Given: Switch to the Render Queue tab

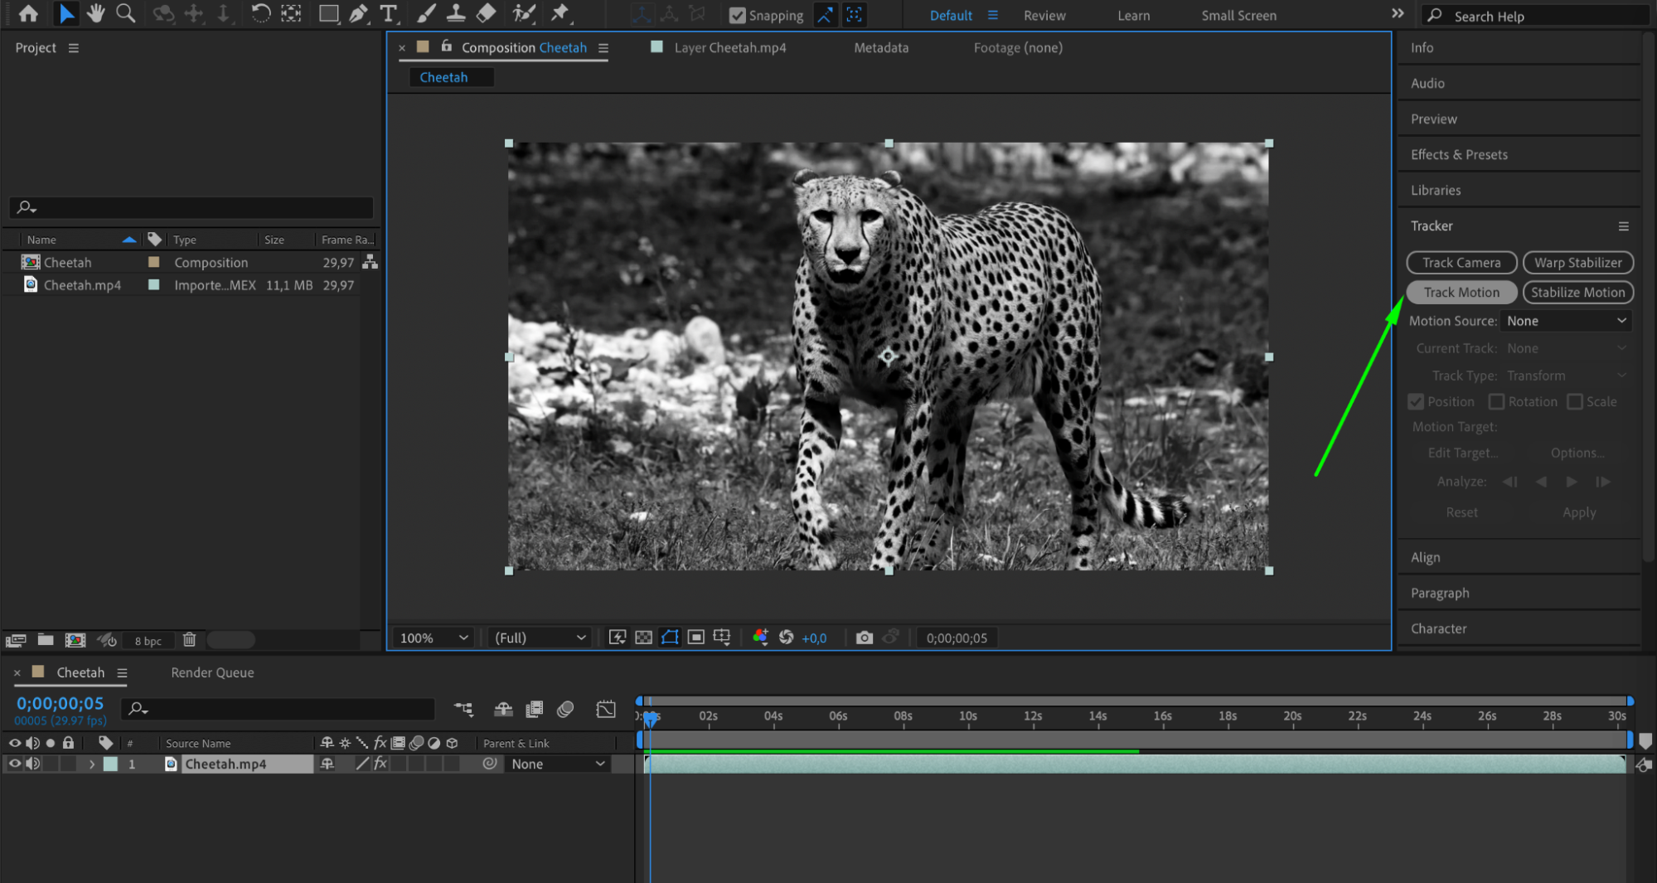Looking at the screenshot, I should pyautogui.click(x=212, y=672).
